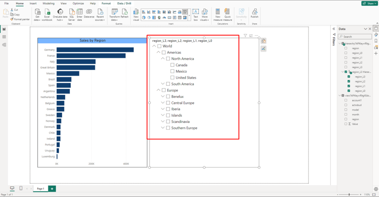Collapse the North America node
This screenshot has width=379, height=197.
pyautogui.click(x=163, y=59)
